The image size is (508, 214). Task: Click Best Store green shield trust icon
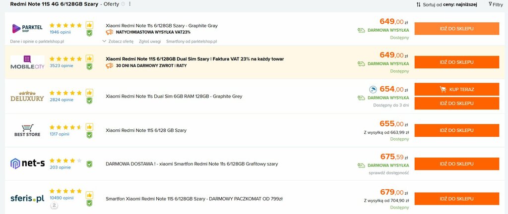tap(89, 134)
